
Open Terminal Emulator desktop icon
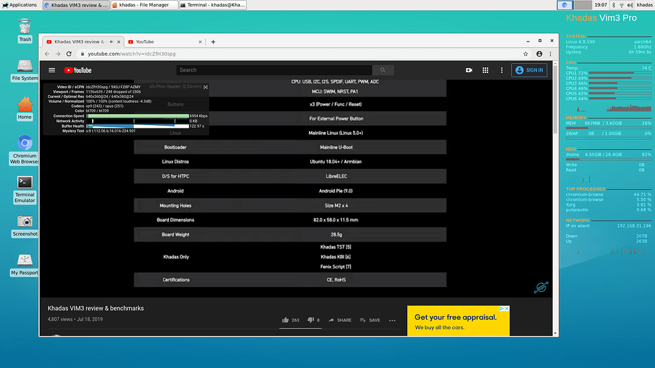tap(25, 182)
